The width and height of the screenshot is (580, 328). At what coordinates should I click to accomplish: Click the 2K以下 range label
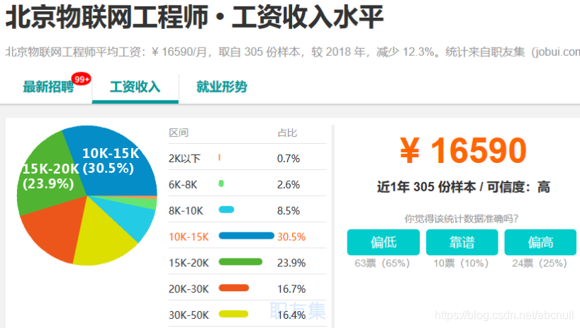pyautogui.click(x=184, y=159)
